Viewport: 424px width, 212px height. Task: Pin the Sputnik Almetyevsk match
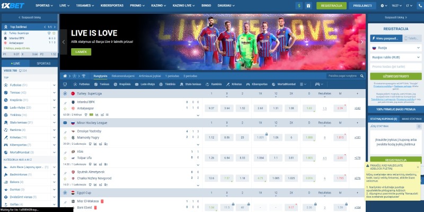point(65,173)
